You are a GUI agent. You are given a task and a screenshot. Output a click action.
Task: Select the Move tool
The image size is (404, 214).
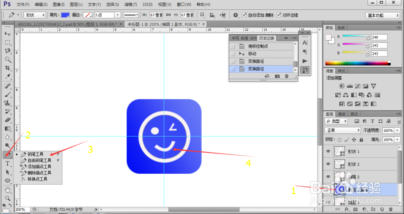click(x=7, y=34)
